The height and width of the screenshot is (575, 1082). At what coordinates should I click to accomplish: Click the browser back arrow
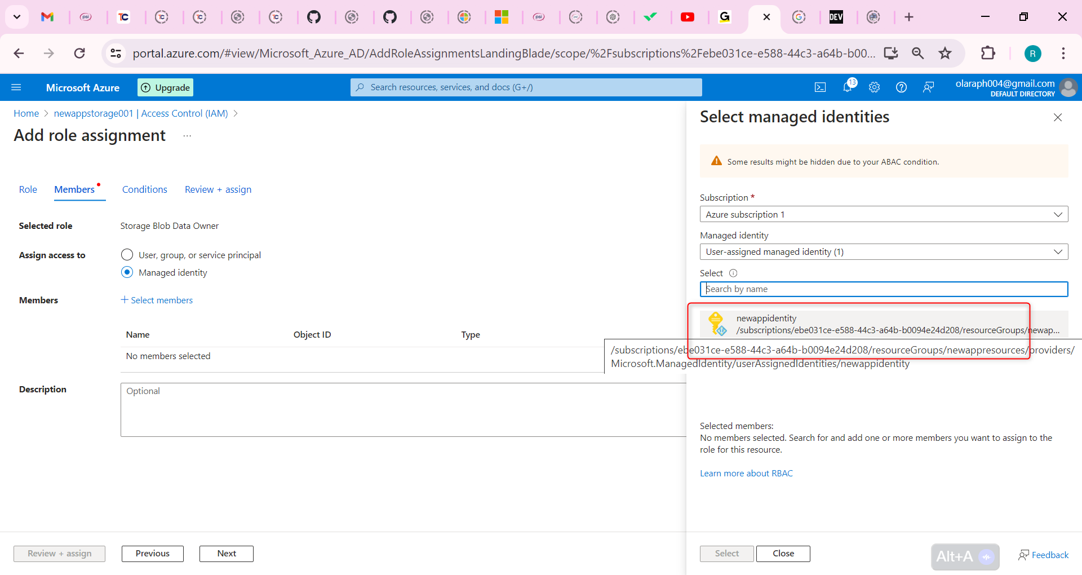pyautogui.click(x=19, y=53)
